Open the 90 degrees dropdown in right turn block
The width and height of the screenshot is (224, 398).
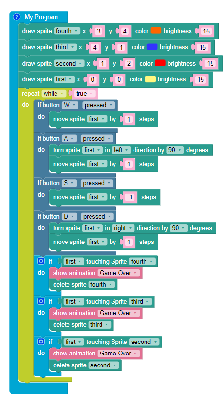pos(179,228)
